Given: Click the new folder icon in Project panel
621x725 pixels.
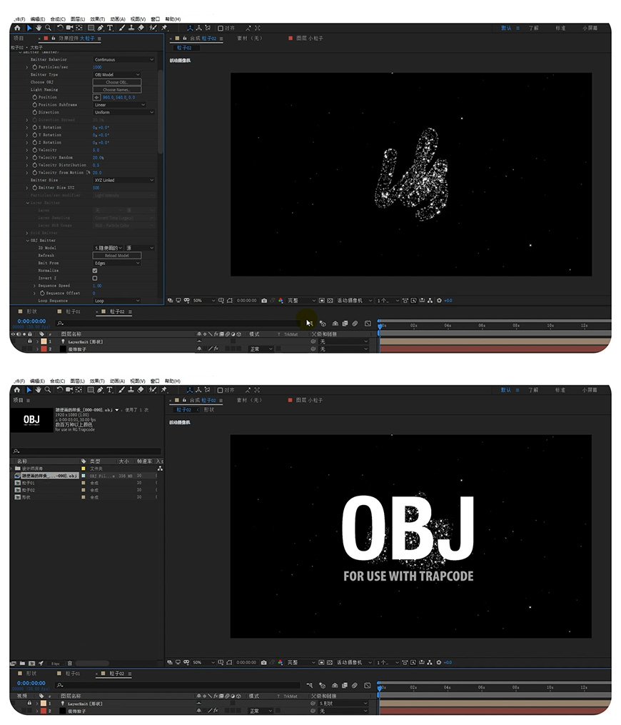Looking at the screenshot, I should coord(23,663).
